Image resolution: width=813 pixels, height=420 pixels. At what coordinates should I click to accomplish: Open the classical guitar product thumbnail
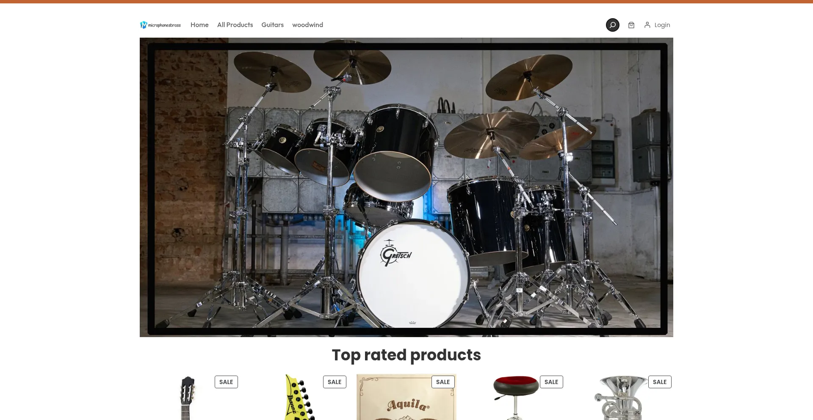(188, 398)
